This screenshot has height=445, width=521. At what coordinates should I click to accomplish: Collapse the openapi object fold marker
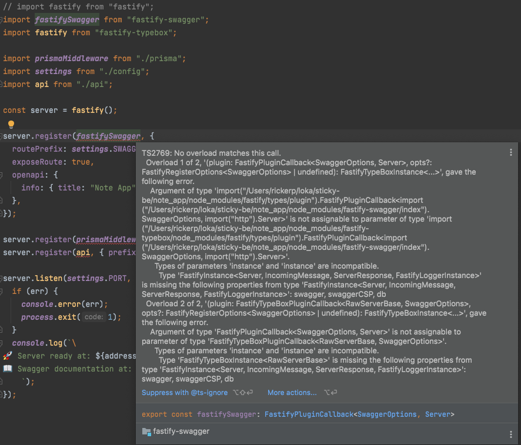[x=1, y=175]
